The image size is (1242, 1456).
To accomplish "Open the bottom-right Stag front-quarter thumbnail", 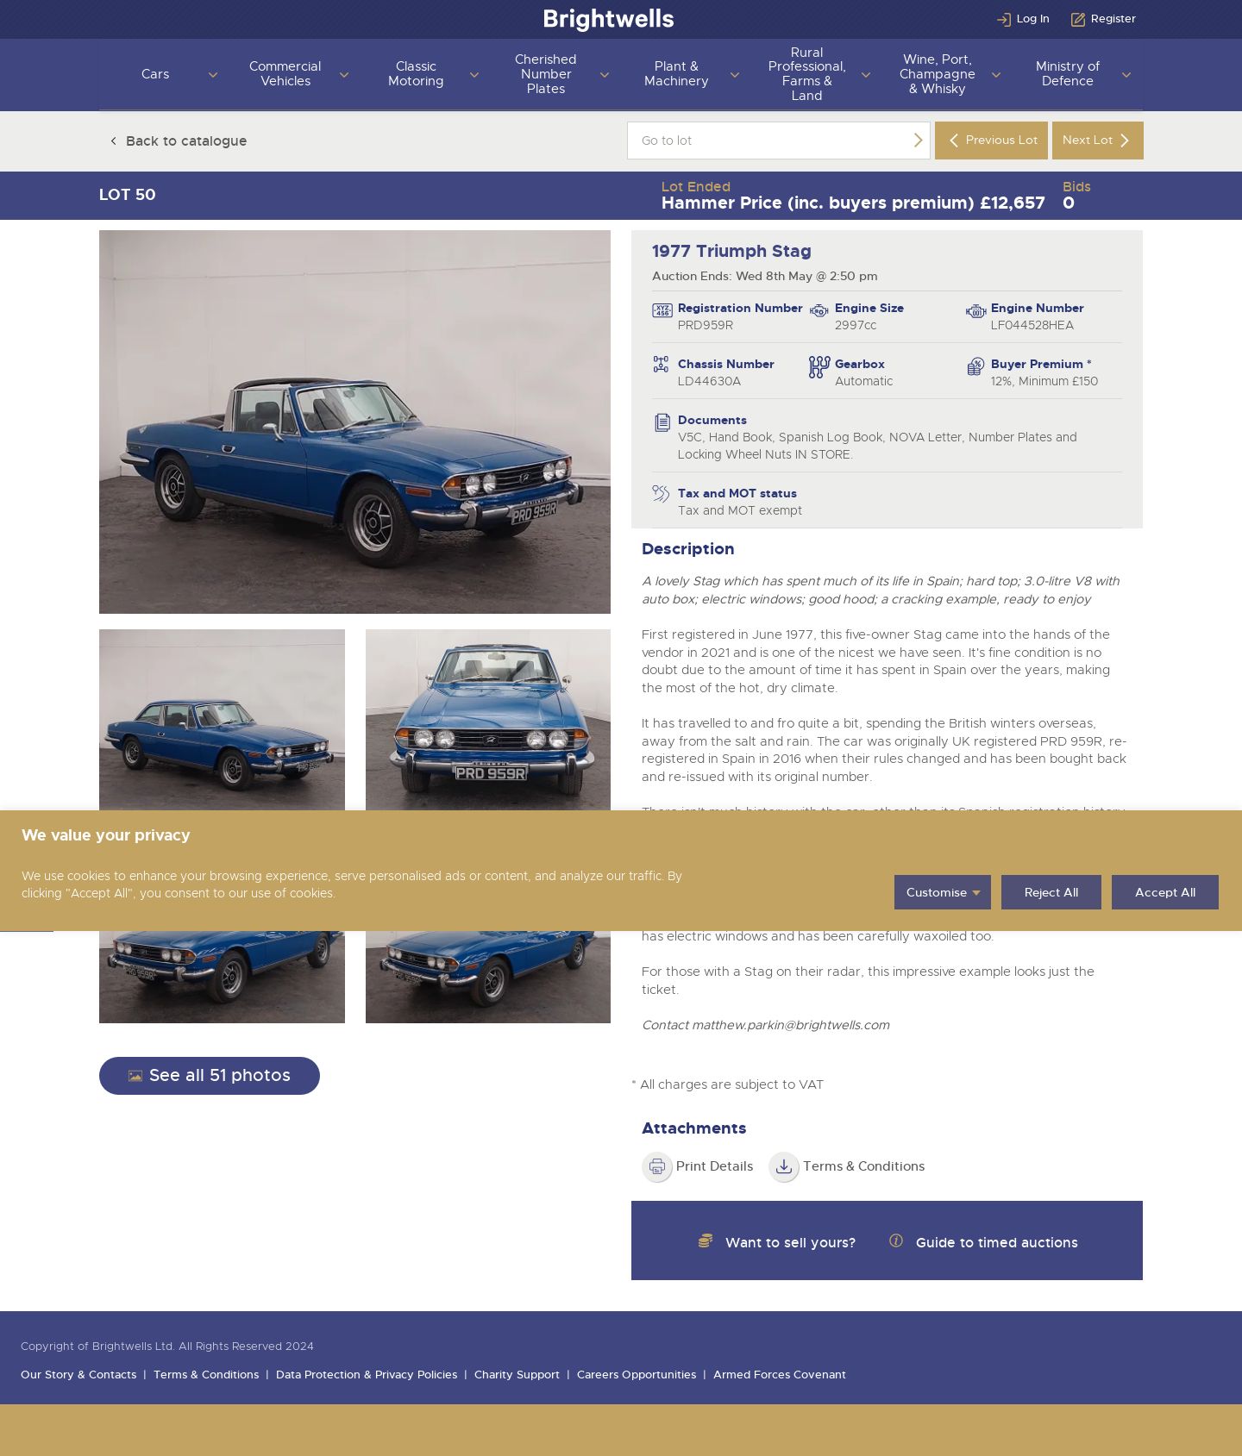I will click(x=488, y=977).
